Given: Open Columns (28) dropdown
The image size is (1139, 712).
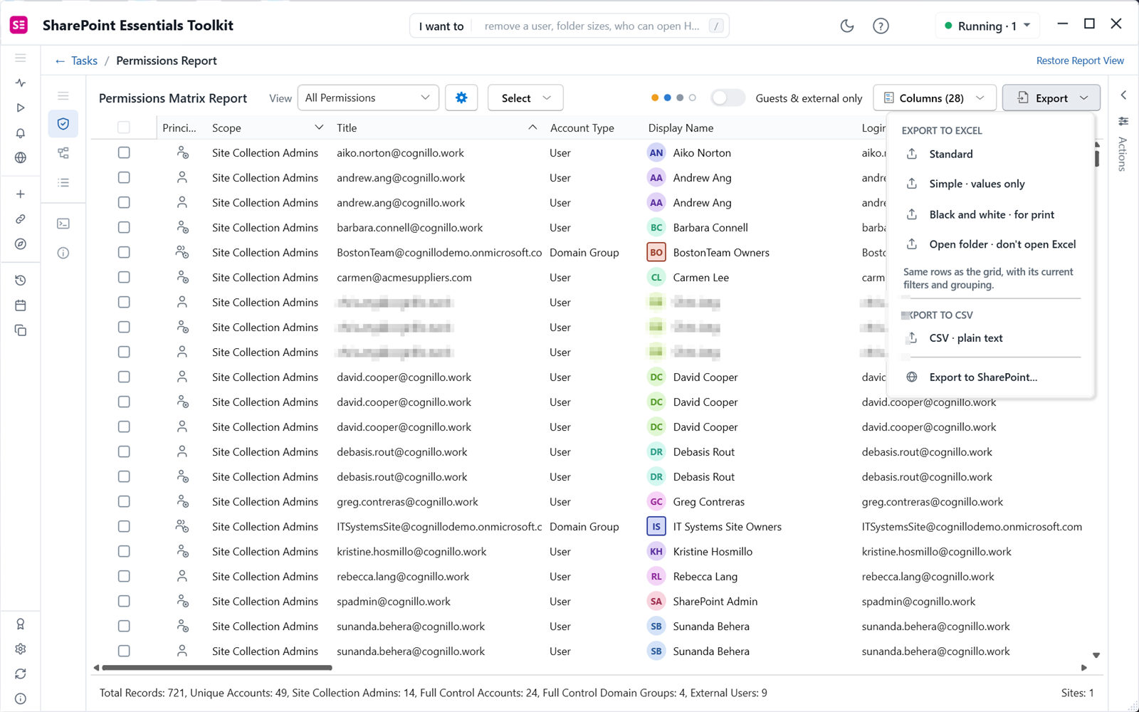Looking at the screenshot, I should (935, 98).
